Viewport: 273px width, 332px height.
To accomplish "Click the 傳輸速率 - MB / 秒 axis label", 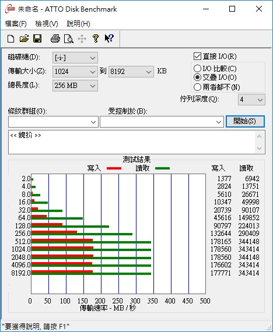I will [x=107, y=308].
